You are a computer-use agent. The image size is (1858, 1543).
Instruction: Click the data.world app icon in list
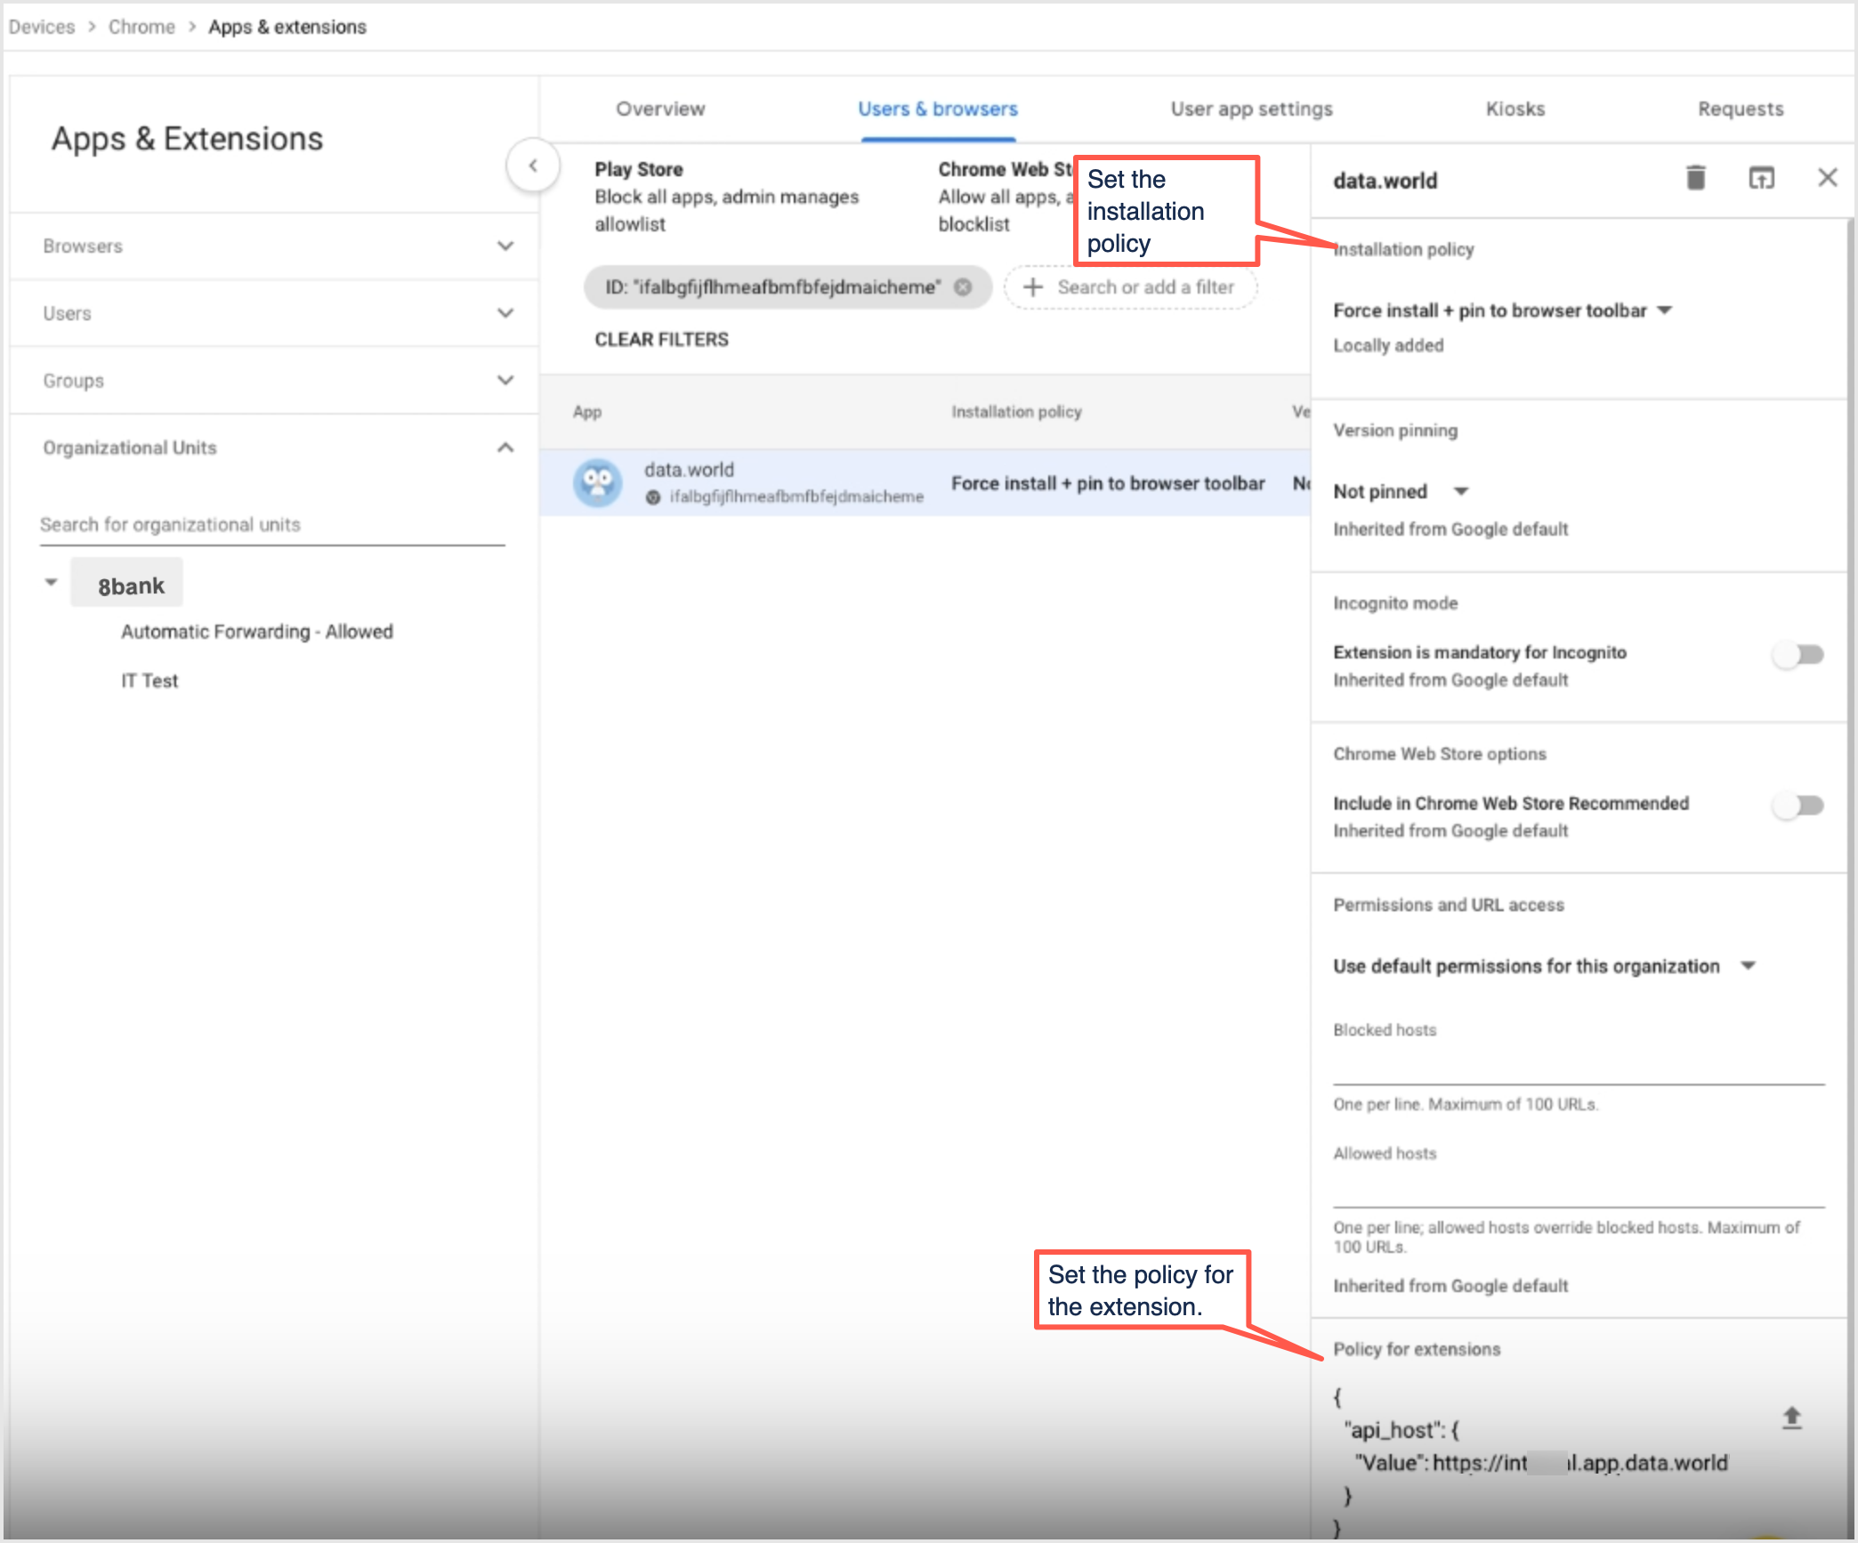(598, 482)
